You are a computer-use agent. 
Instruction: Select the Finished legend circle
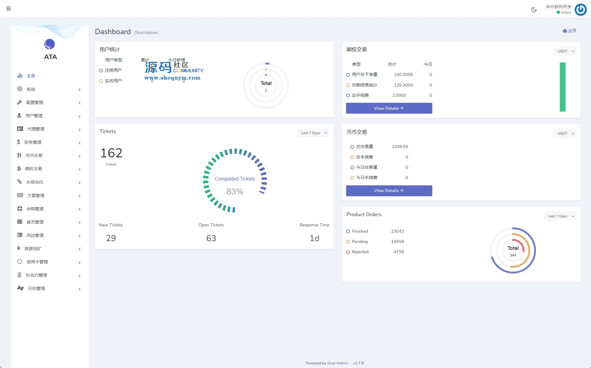click(348, 231)
